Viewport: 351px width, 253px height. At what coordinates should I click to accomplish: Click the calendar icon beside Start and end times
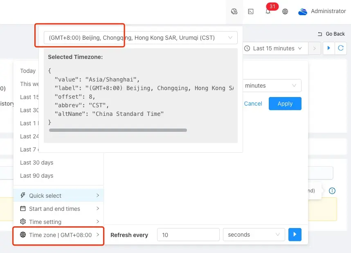pos(23,208)
